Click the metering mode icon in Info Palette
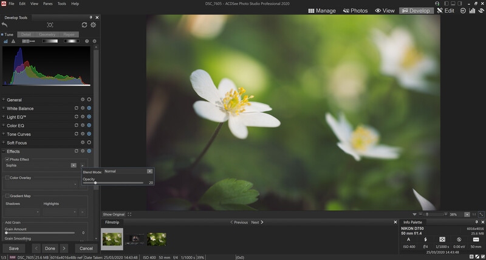486x260 pixels. [442, 239]
